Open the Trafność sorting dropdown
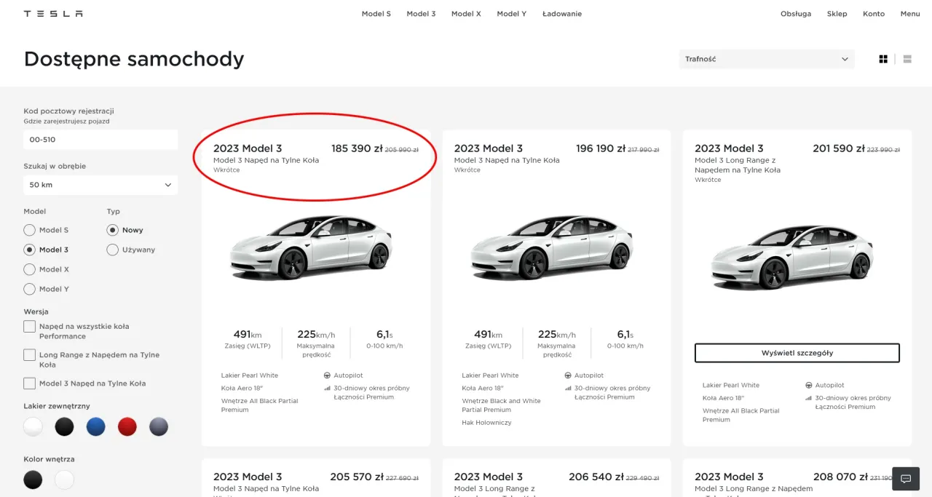 click(x=767, y=59)
